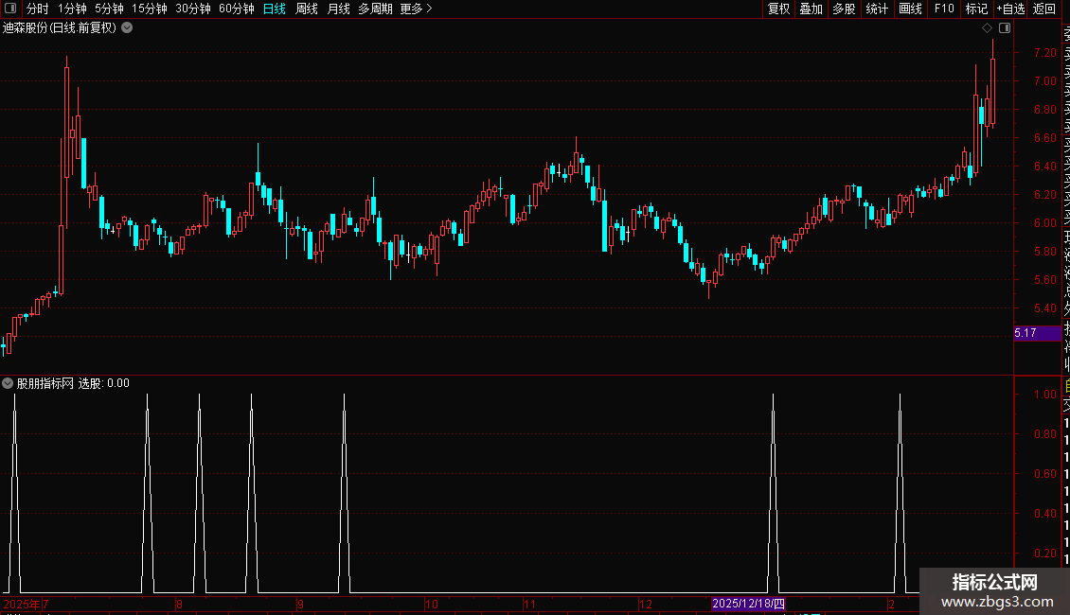The height and width of the screenshot is (615, 1070).
Task: Open the 画线 drawing tools
Action: (910, 9)
